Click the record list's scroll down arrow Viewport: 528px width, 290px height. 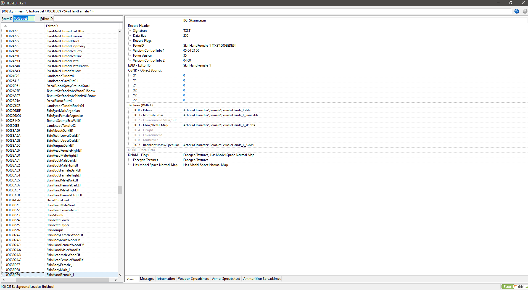[x=120, y=275]
